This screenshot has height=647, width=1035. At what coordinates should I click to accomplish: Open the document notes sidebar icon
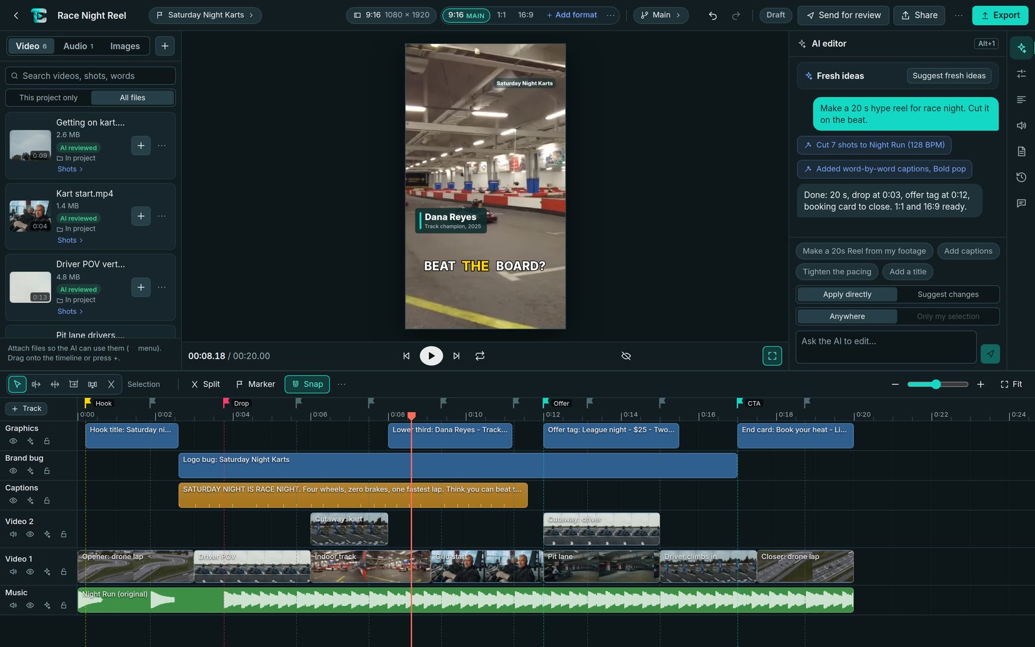click(1021, 151)
